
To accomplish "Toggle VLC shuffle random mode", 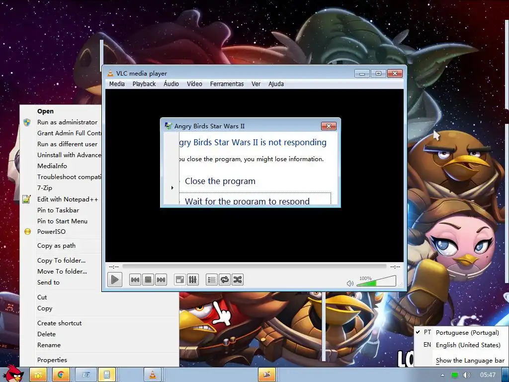I will pyautogui.click(x=237, y=280).
